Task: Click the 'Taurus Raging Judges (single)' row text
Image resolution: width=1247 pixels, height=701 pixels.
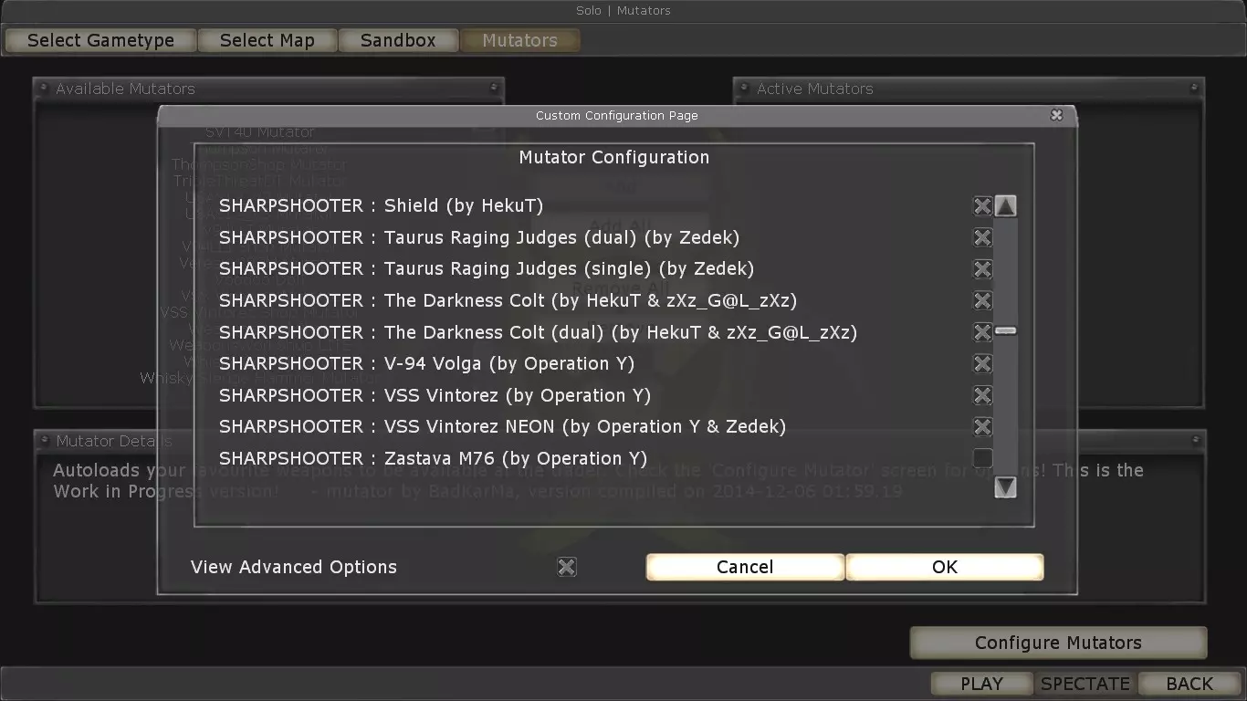Action: tap(487, 269)
